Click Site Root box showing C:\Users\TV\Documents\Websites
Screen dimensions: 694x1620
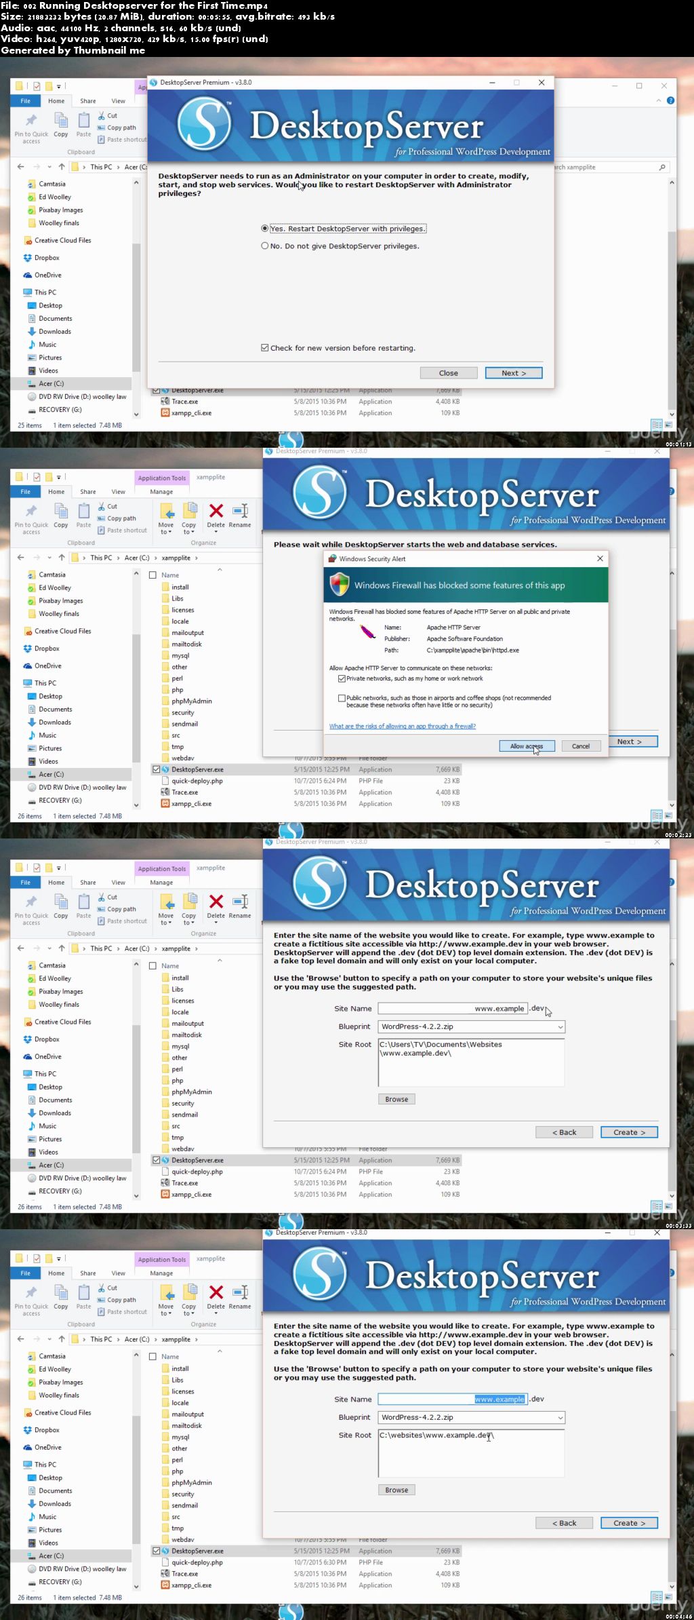click(472, 1062)
